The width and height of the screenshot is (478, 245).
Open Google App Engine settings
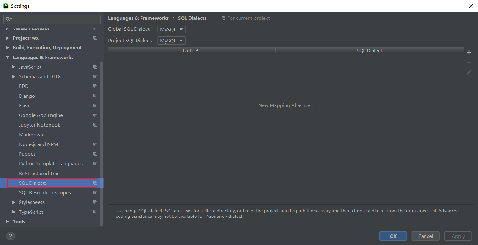tap(41, 115)
